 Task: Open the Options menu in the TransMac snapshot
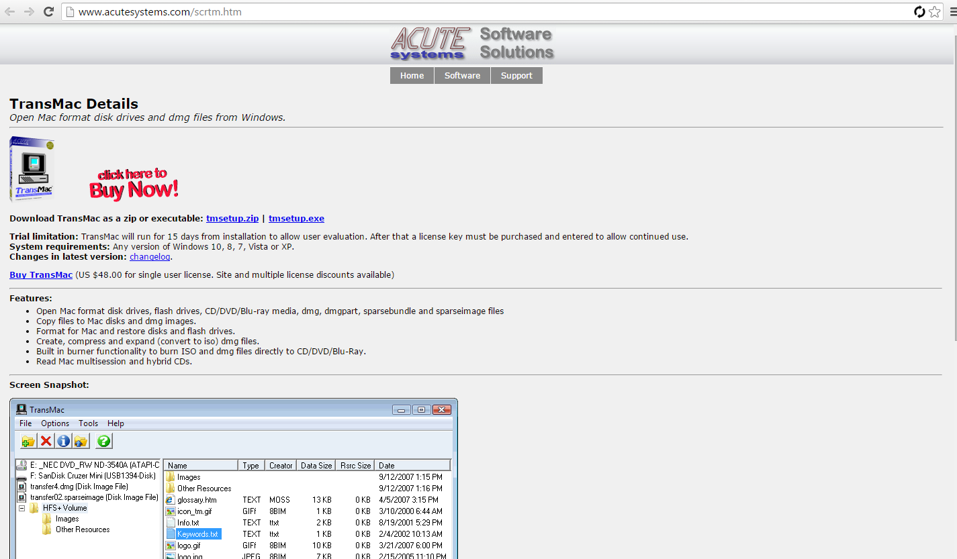click(55, 423)
